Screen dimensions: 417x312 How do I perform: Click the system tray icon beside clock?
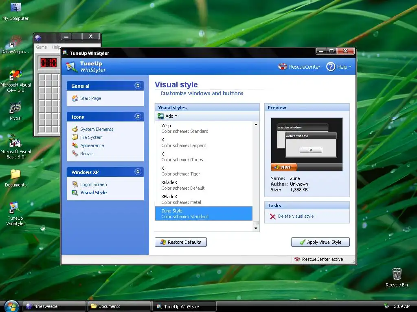click(x=386, y=306)
